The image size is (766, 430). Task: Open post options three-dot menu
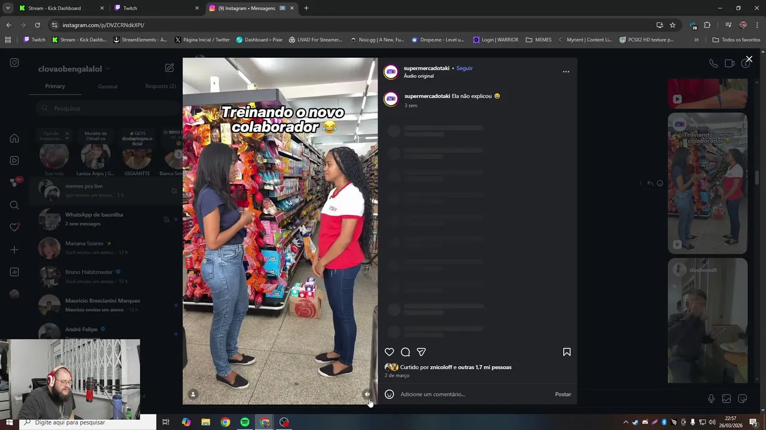point(566,72)
